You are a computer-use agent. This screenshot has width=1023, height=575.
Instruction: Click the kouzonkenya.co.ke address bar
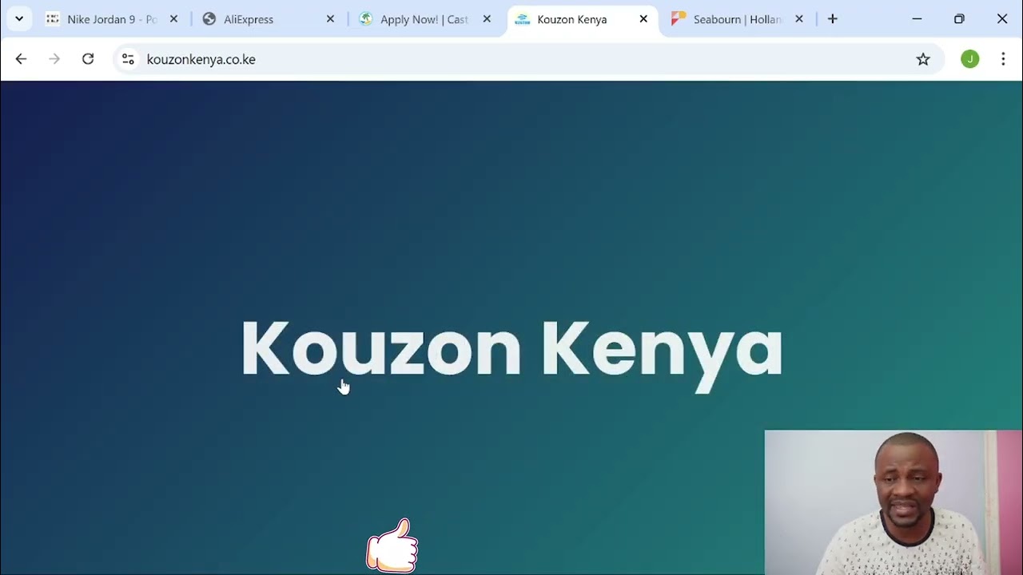coord(527,59)
